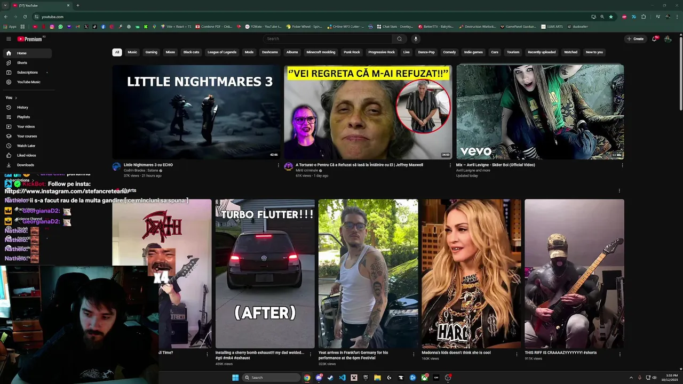Open the Chrome extensions puzzle icon

point(642,17)
